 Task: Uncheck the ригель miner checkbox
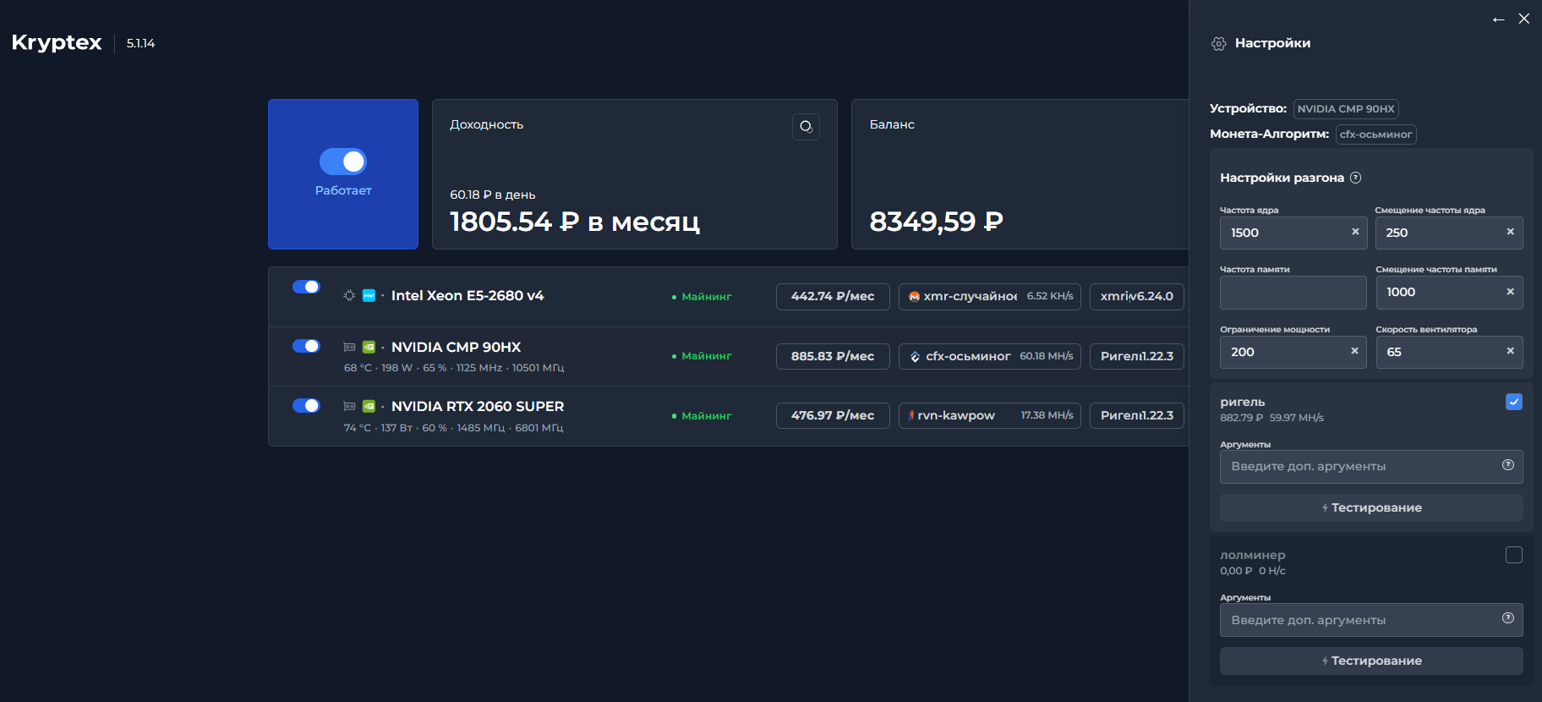coord(1513,402)
